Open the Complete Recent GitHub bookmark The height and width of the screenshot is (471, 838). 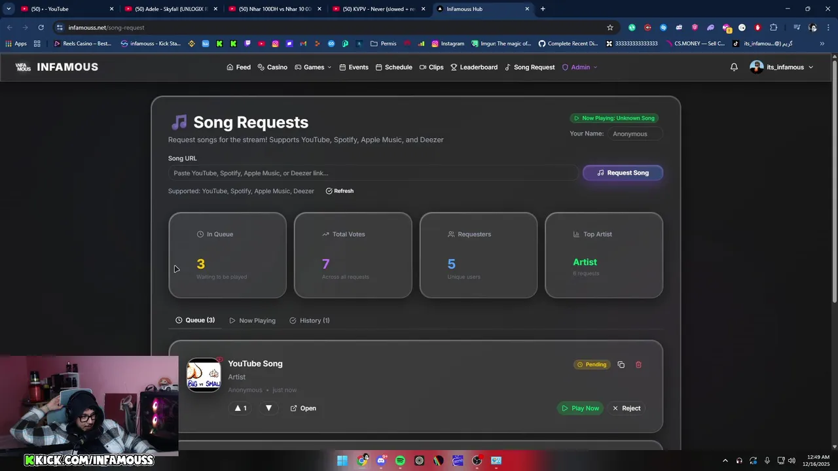pyautogui.click(x=568, y=44)
